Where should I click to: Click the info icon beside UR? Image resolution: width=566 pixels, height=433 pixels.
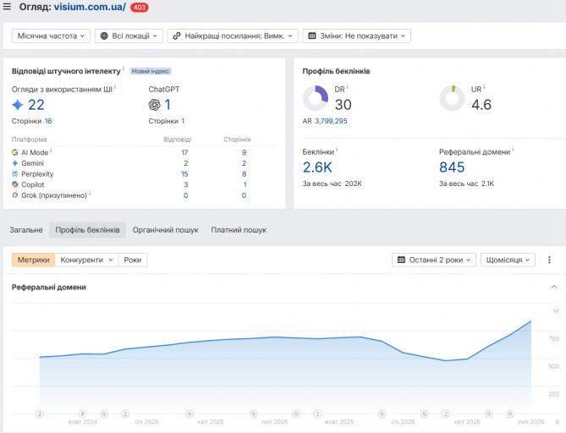pyautogui.click(x=484, y=87)
